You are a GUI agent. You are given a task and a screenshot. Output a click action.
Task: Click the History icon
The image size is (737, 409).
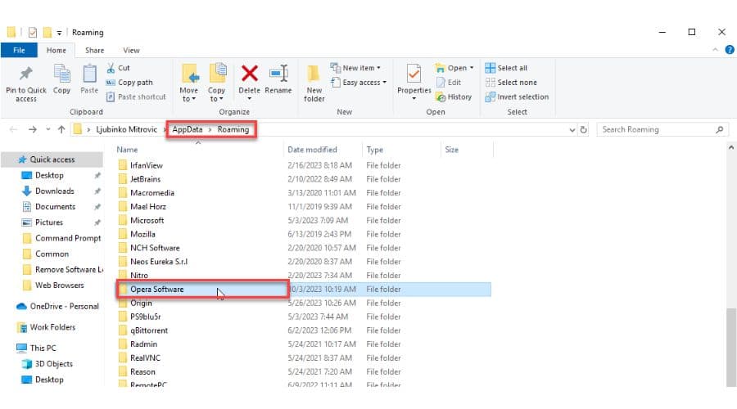tap(441, 97)
